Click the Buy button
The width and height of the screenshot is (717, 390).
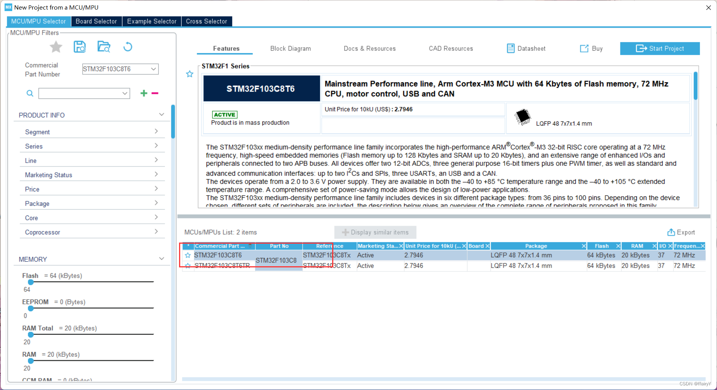(x=591, y=49)
